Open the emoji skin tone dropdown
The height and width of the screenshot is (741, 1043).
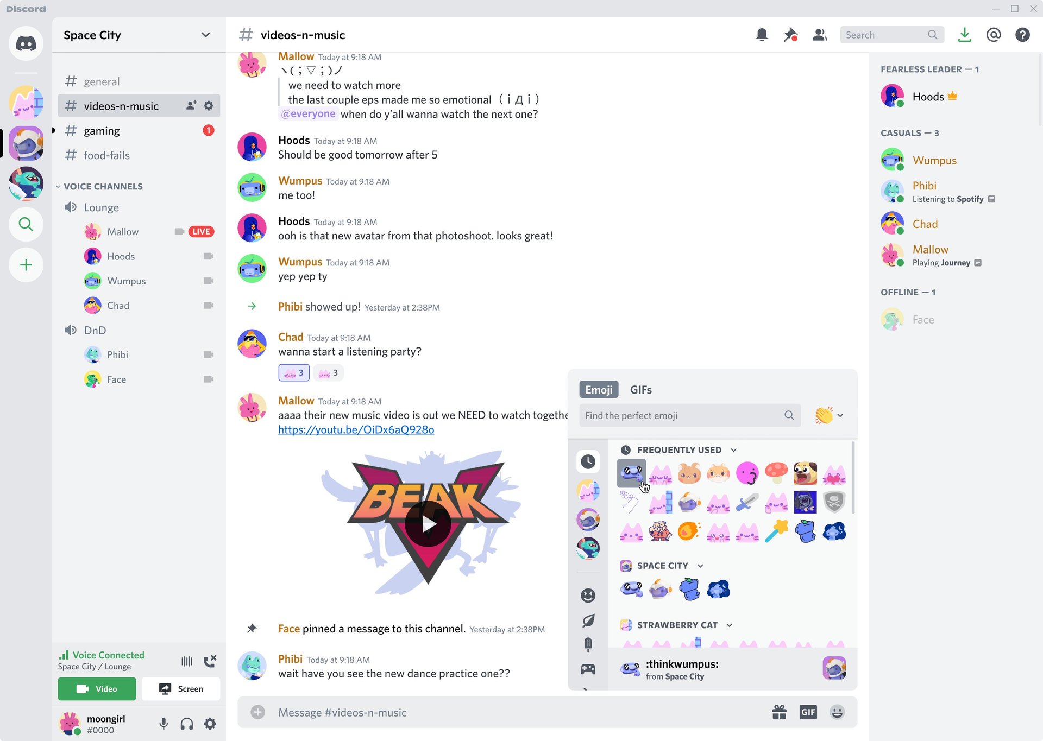(x=829, y=415)
